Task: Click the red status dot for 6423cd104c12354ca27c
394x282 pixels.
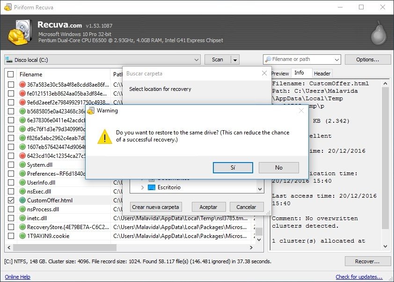Action: click(x=22, y=156)
